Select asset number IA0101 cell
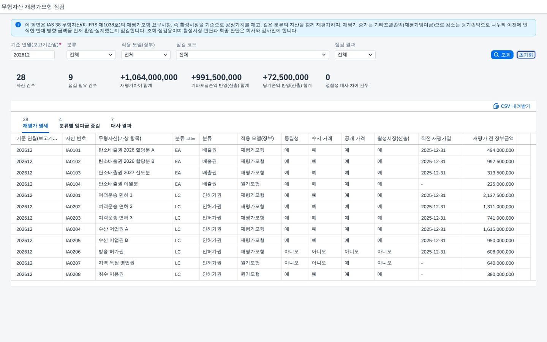547x342 pixels. click(79, 150)
